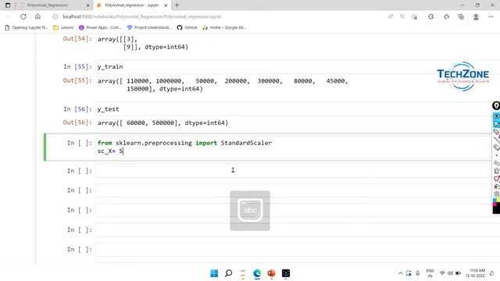Click the Out[56] array output text
500x281 pixels.
tap(163, 123)
